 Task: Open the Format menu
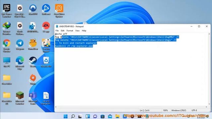(x=70, y=31)
